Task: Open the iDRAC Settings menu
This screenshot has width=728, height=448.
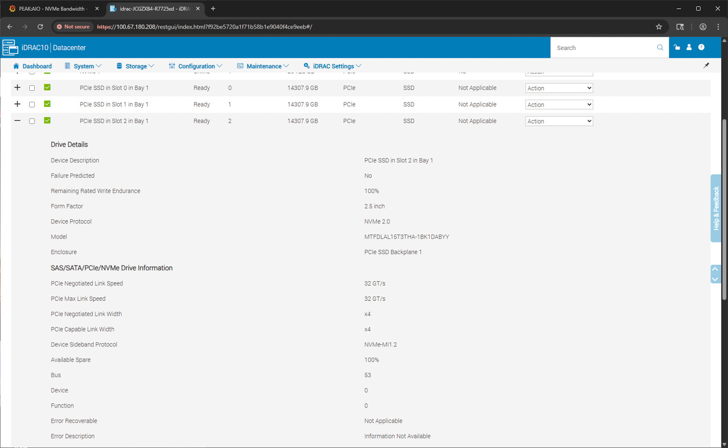Action: [x=333, y=66]
